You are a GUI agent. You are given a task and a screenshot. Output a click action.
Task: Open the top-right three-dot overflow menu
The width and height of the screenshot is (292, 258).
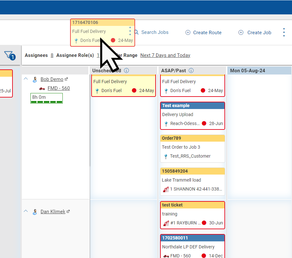click(x=284, y=32)
